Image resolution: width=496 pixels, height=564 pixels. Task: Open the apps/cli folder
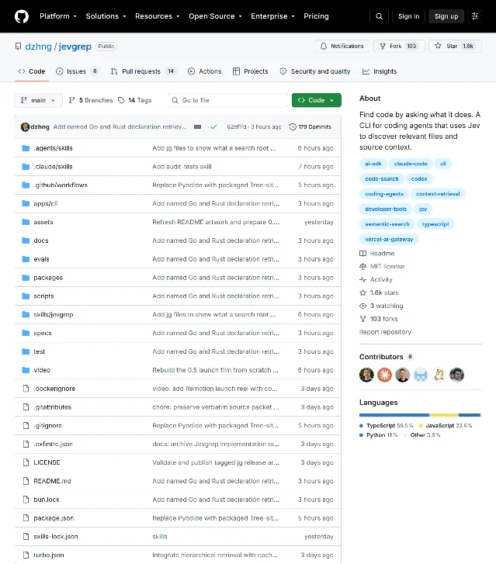46,203
